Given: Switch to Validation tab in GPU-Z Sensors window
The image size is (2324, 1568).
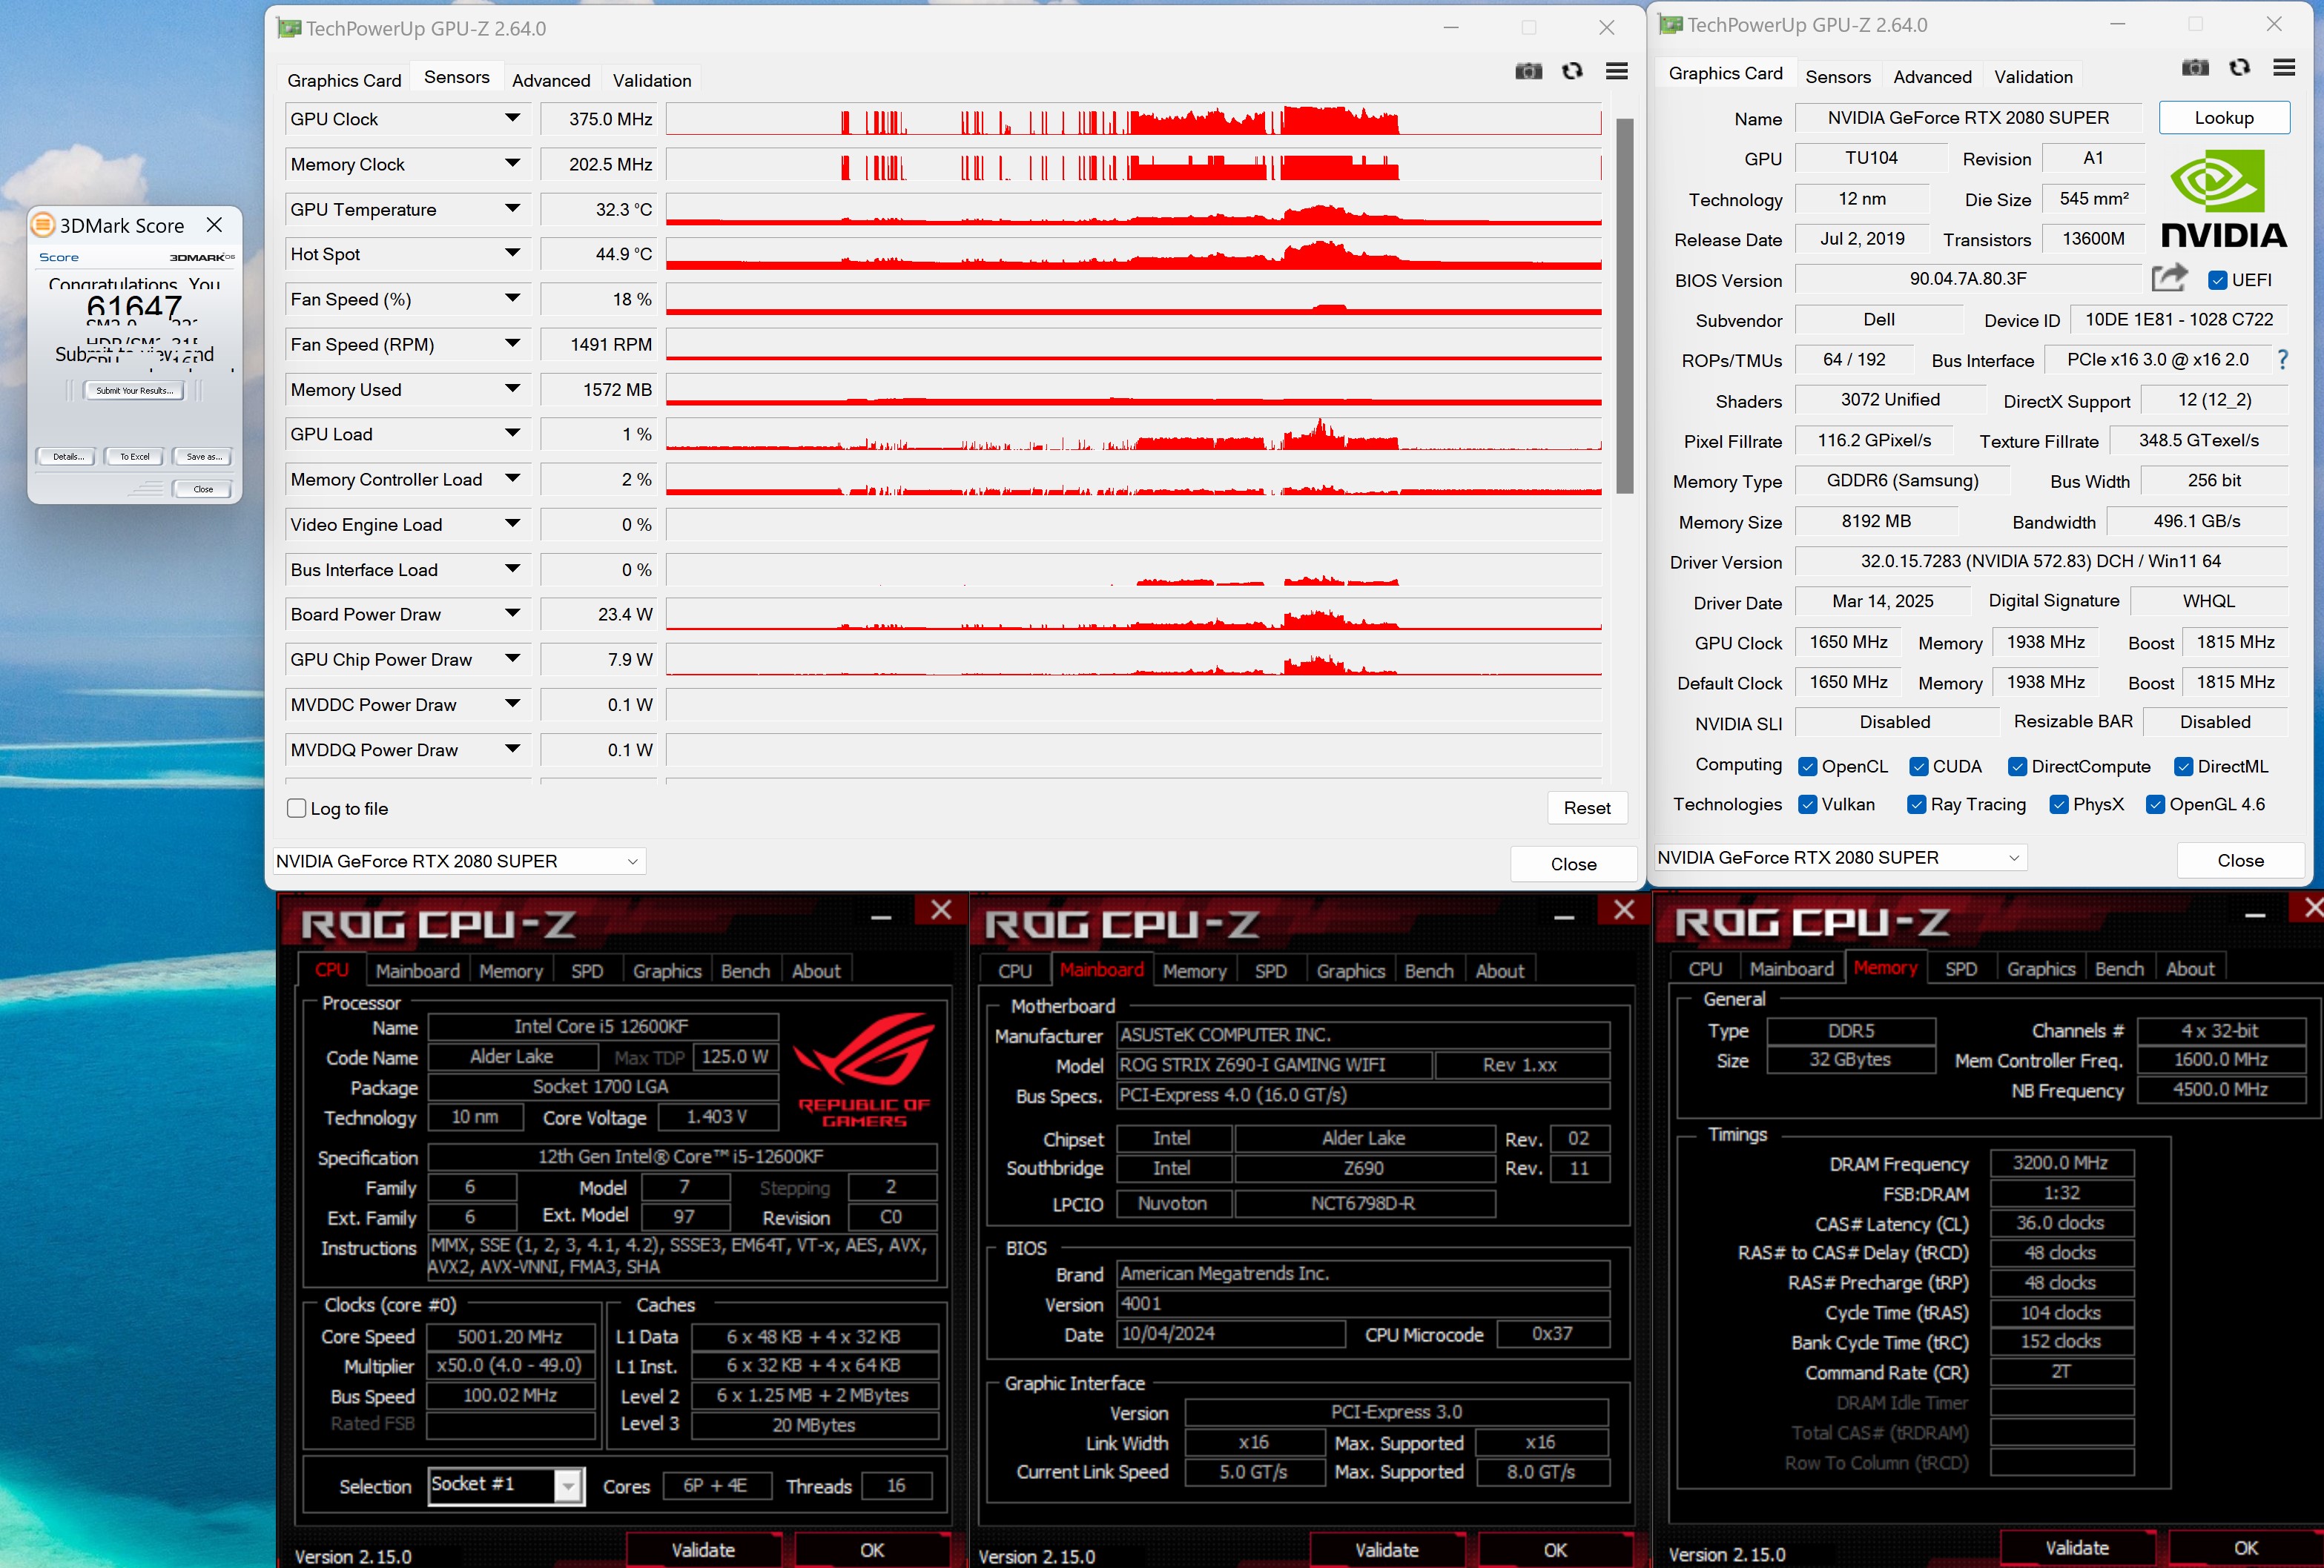Looking at the screenshot, I should click(652, 80).
